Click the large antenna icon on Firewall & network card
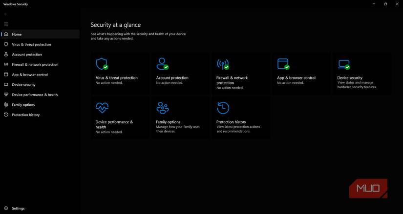 pos(223,64)
